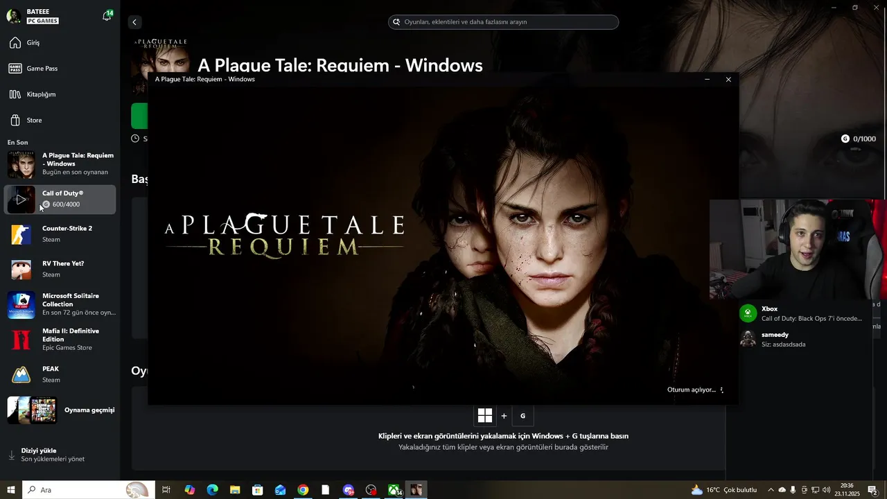Open Microsoft Edge from the taskbar
The height and width of the screenshot is (499, 887).
click(212, 490)
